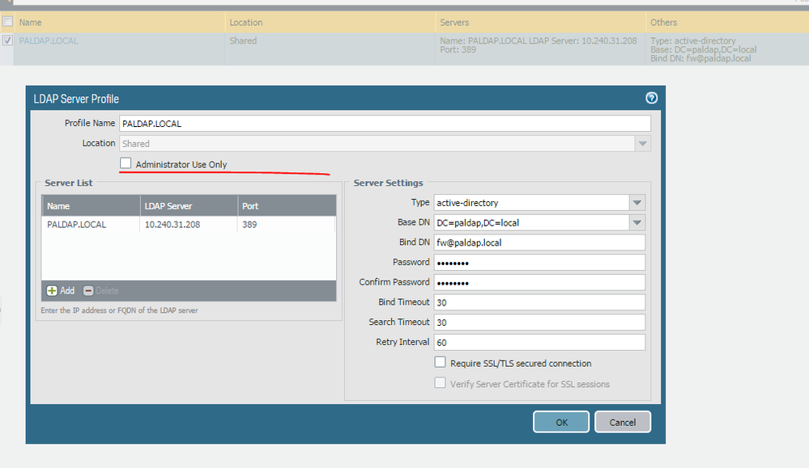The image size is (809, 468).
Task: Click the Retry Interval field
Action: (539, 342)
